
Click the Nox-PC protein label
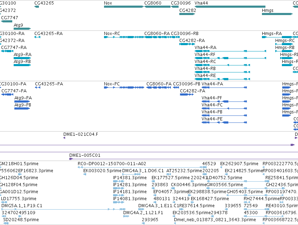[x=112, y=84]
